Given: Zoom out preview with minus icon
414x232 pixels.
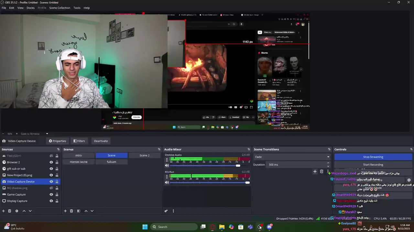Looking at the screenshot, I should click(3, 134).
